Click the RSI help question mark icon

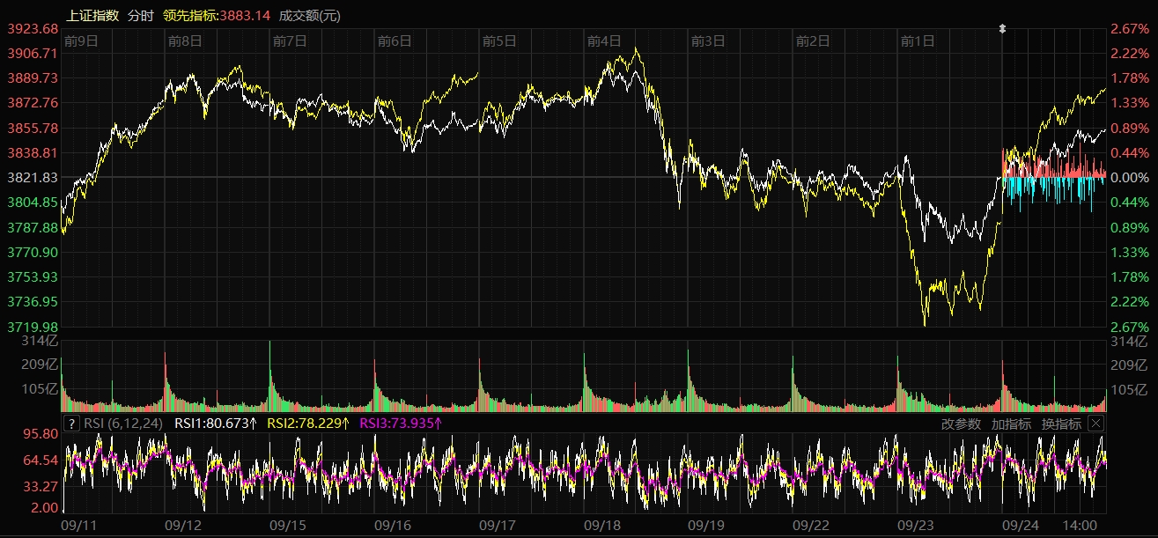click(72, 424)
